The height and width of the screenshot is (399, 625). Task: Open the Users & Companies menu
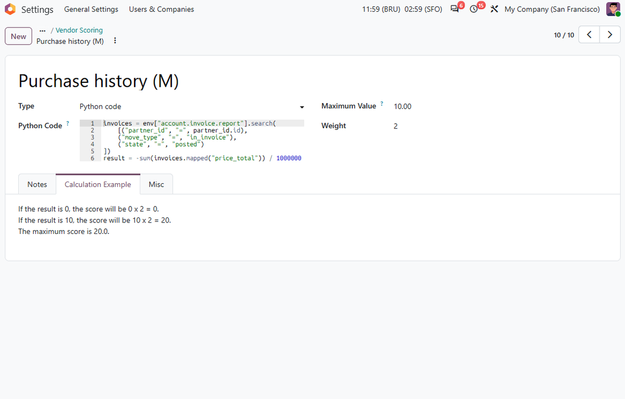[x=162, y=9]
